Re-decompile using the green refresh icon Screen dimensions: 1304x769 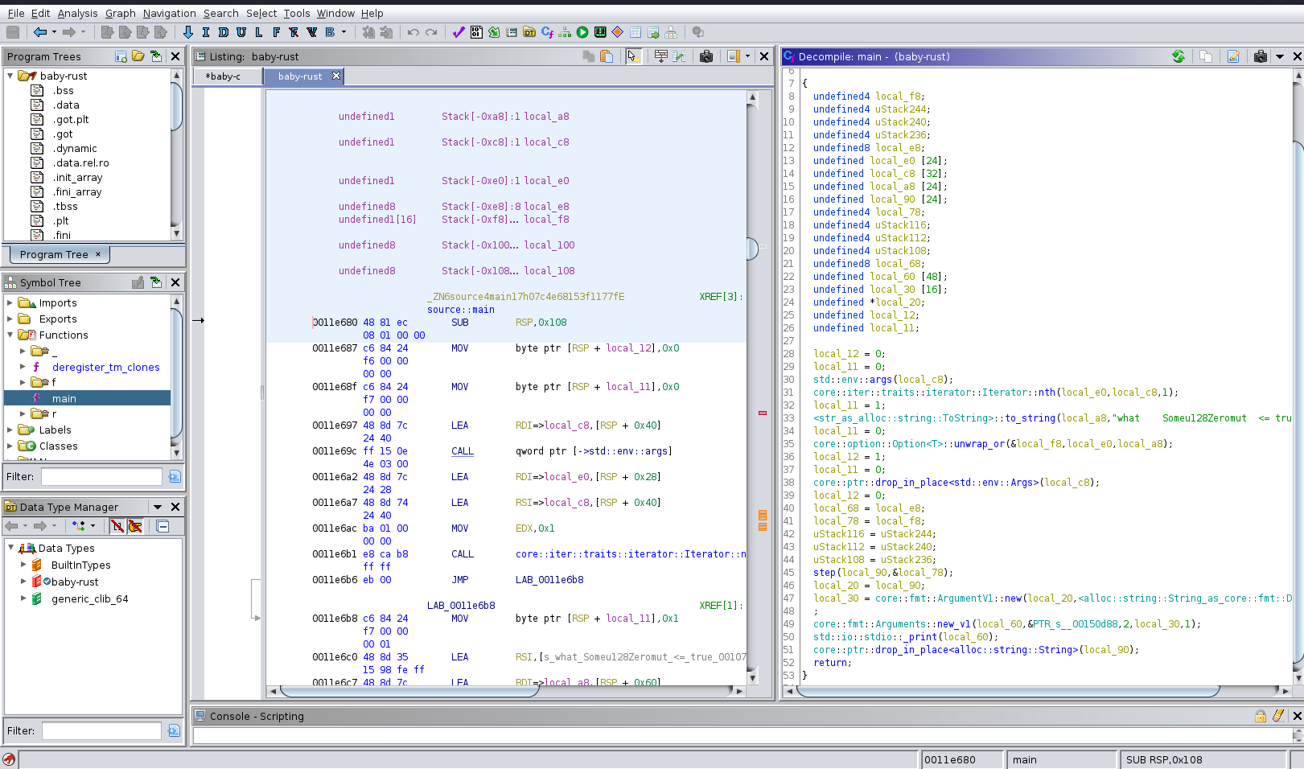pos(1178,56)
